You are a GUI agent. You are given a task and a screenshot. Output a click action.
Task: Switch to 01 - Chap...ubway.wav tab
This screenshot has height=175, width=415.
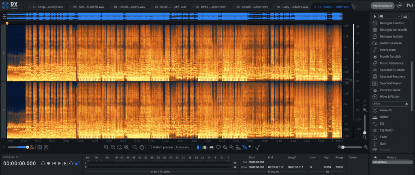(x=45, y=7)
